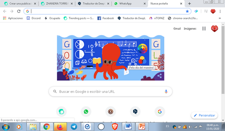This screenshot has height=131, width=225.
Task: Open the DeepL shortcut tile
Action: 135,111
